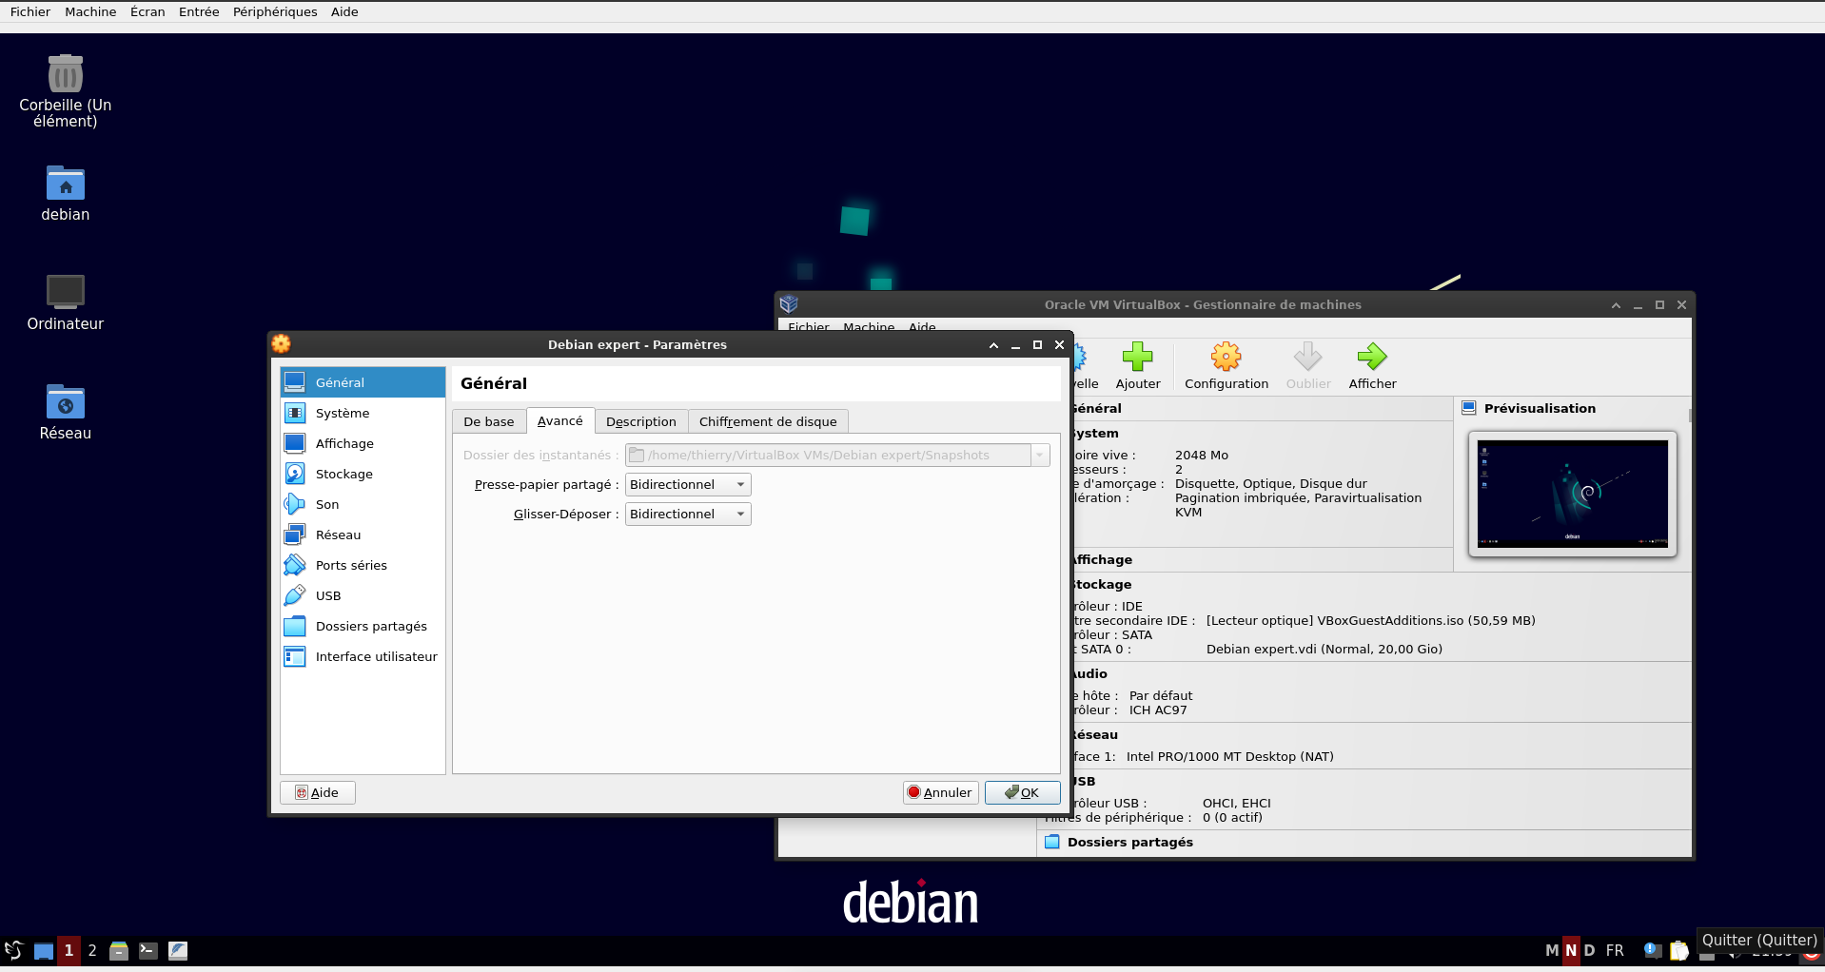Click Oublier in the VirtualBox manager toolbar
Viewport: 1825px width, 972px height.
click(1308, 366)
